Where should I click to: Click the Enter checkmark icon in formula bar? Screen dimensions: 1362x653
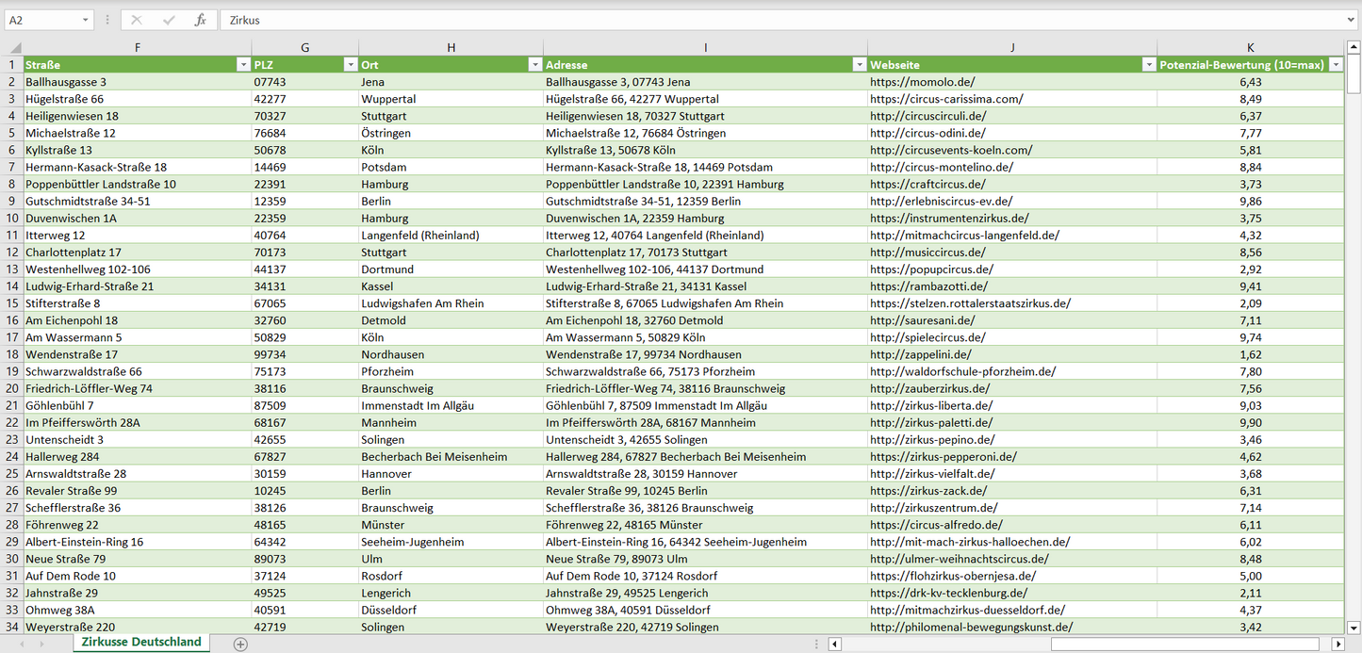coord(169,20)
